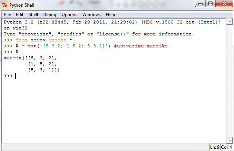This screenshot has height=151, width=234.
Task: Click the Ln: 9 status indicator
Action: 215,147
